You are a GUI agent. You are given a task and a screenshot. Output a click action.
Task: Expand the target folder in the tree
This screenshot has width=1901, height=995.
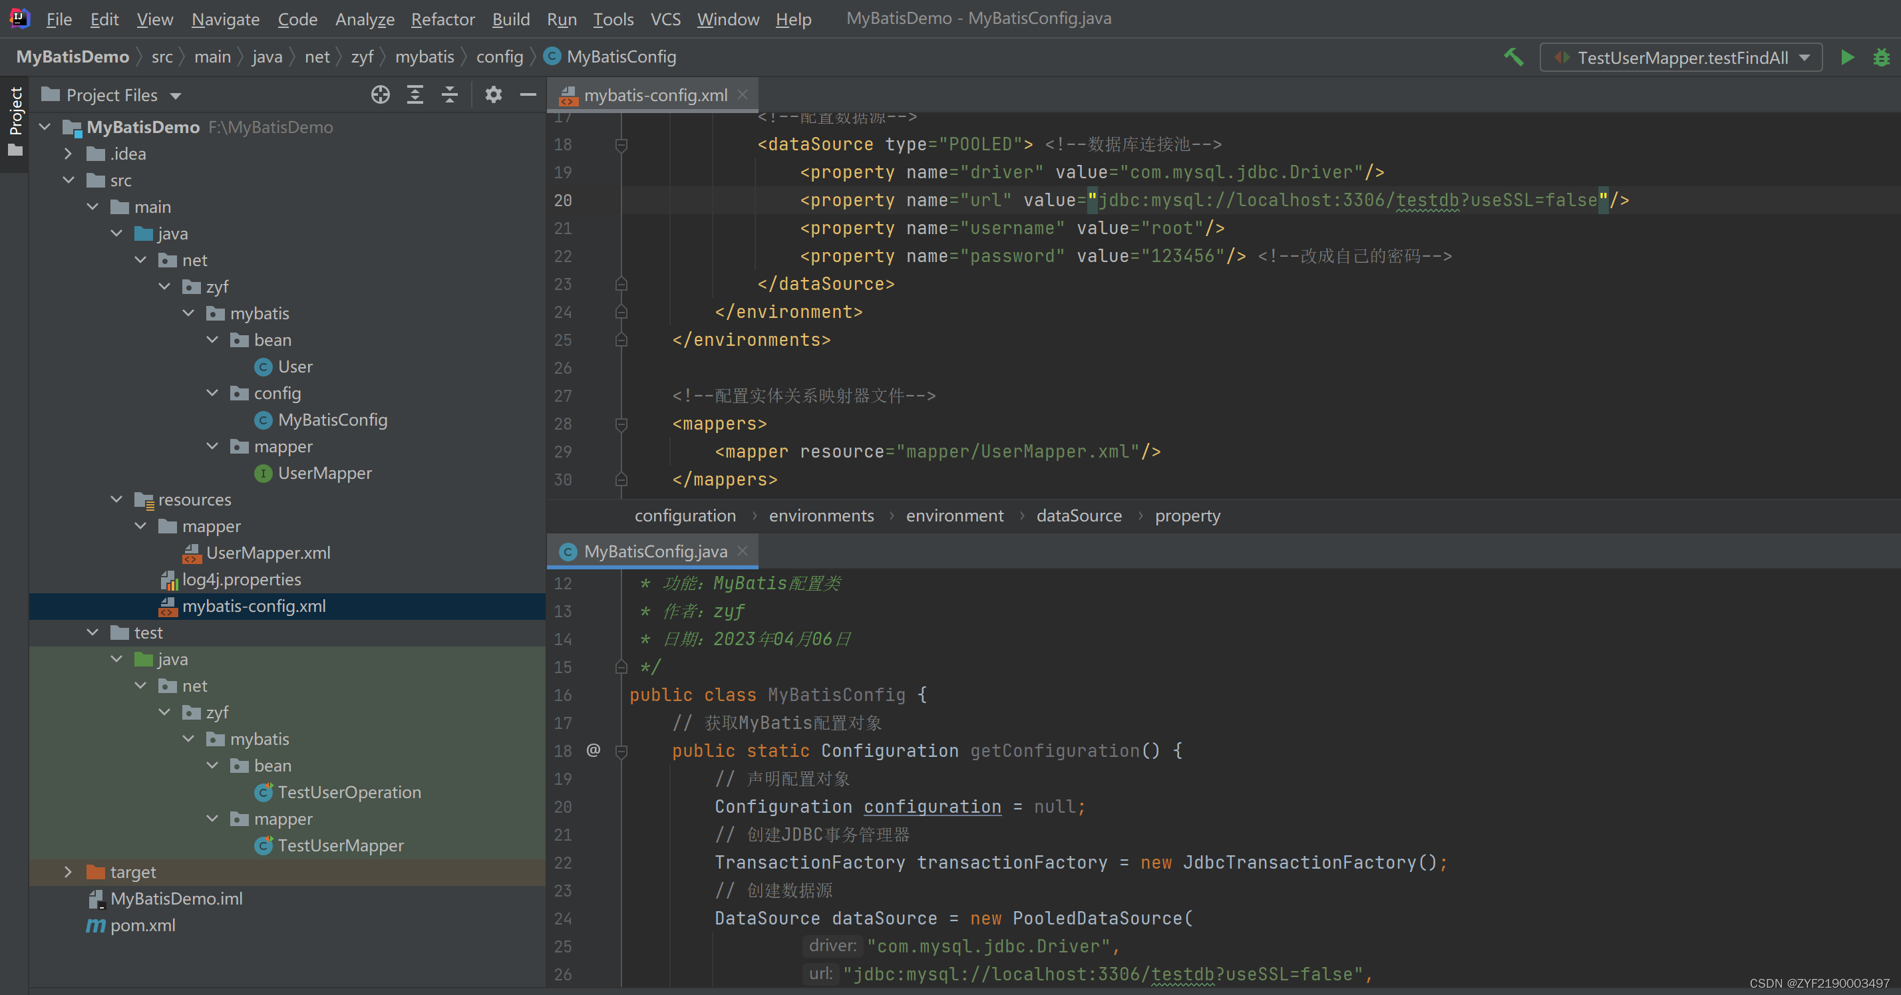[x=68, y=872]
